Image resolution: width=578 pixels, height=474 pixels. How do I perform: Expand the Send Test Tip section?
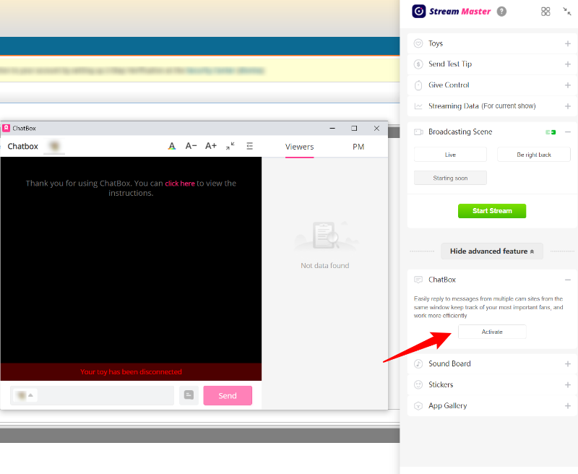[568, 64]
